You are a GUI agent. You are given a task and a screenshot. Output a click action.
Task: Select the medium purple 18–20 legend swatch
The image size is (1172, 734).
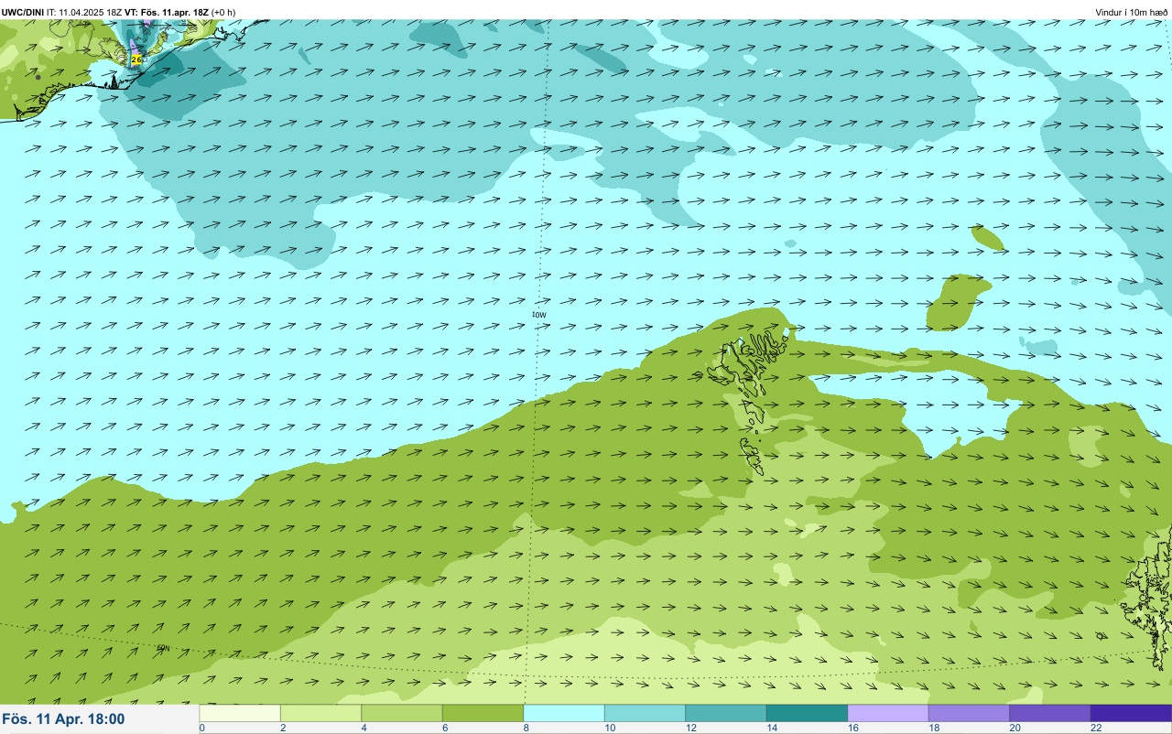pyautogui.click(x=969, y=713)
